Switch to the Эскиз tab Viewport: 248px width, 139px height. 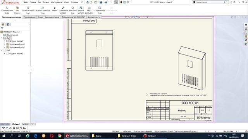pyautogui.click(x=40, y=17)
